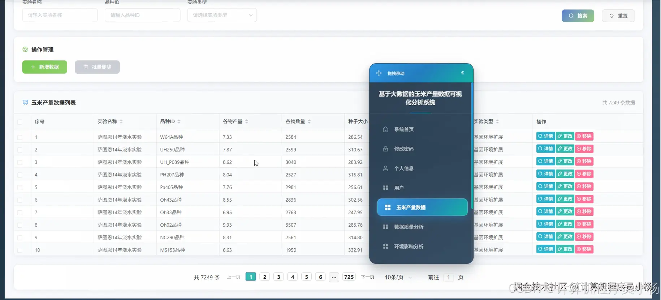661x300 pixels.
Task: Sort by 实验名称 column arrows
Action: (121, 121)
